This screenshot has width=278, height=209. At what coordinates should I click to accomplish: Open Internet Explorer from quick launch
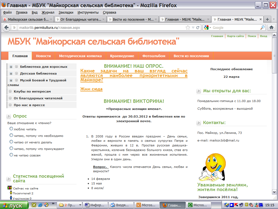(40, 205)
